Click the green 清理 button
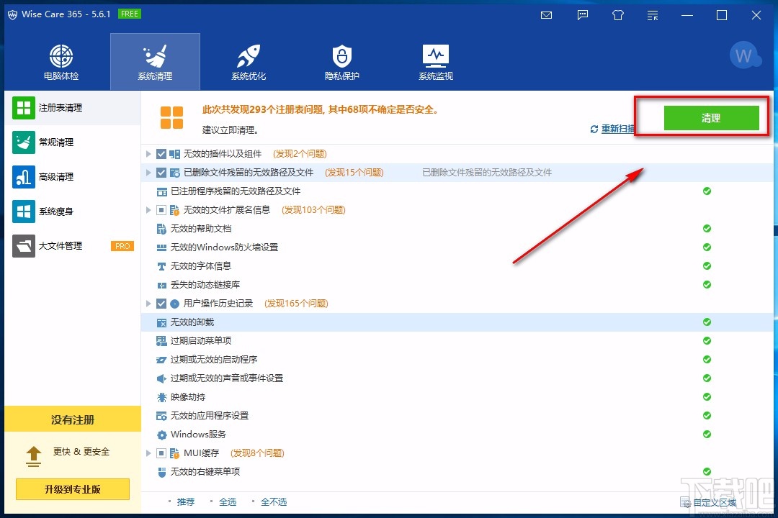Image resolution: width=778 pixels, height=518 pixels. 711,118
